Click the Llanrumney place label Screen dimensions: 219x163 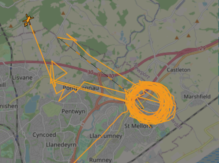click(106, 136)
